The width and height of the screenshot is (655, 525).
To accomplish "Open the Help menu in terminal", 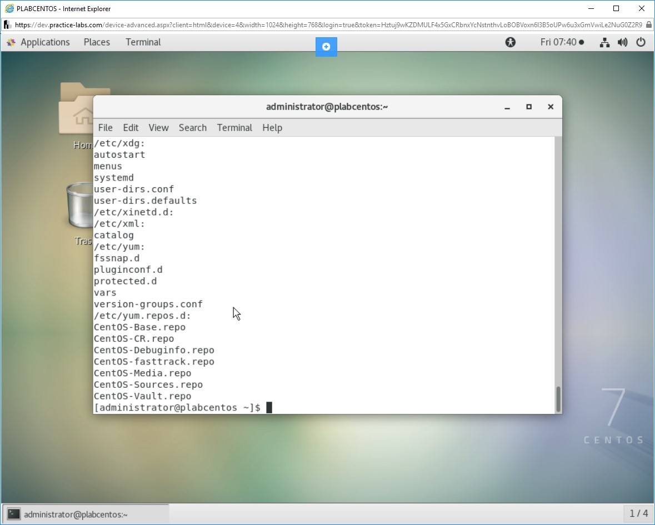I will click(272, 128).
